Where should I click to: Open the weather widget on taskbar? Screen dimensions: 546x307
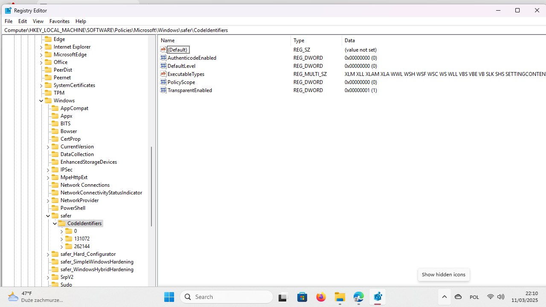click(36, 297)
